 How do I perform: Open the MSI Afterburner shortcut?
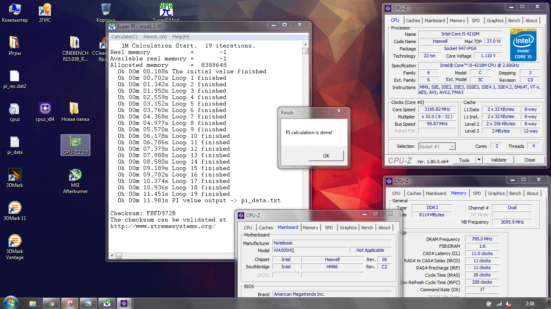pyautogui.click(x=75, y=181)
